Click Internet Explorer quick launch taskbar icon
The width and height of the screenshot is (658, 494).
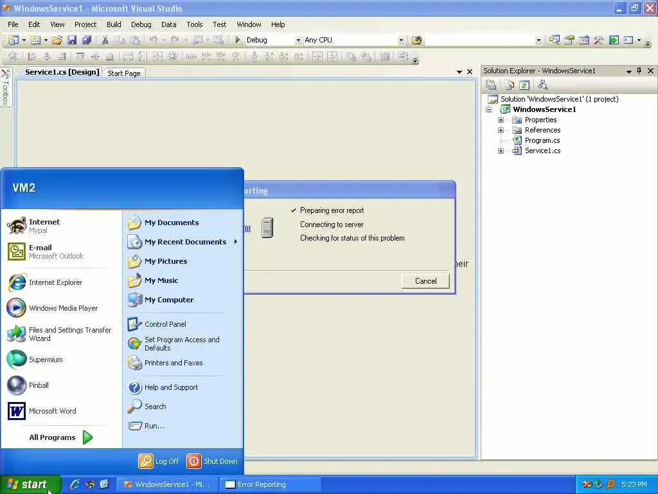point(75,484)
